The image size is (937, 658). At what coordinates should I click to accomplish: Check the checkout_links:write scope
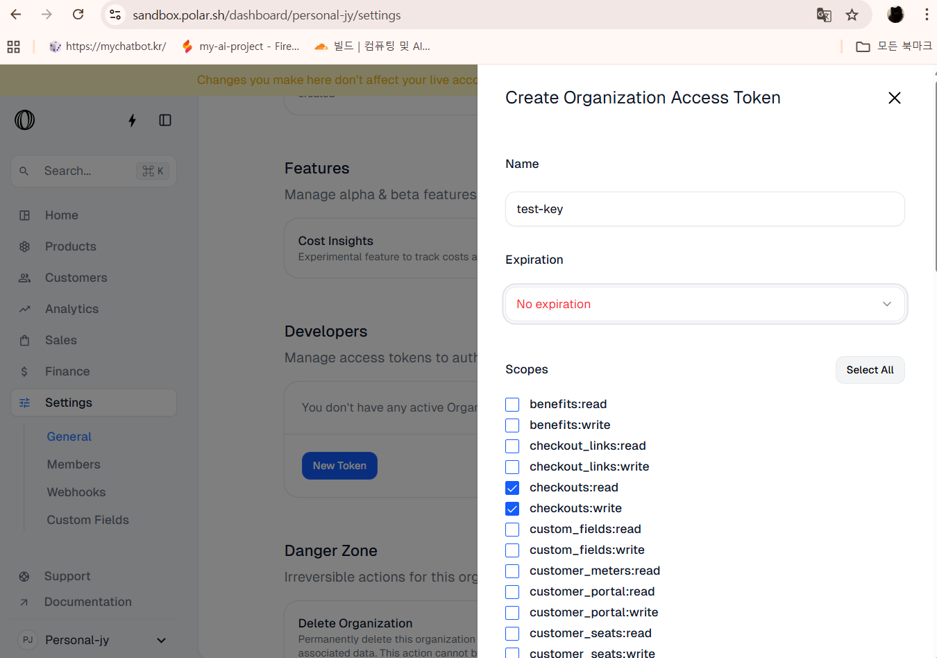click(x=512, y=467)
